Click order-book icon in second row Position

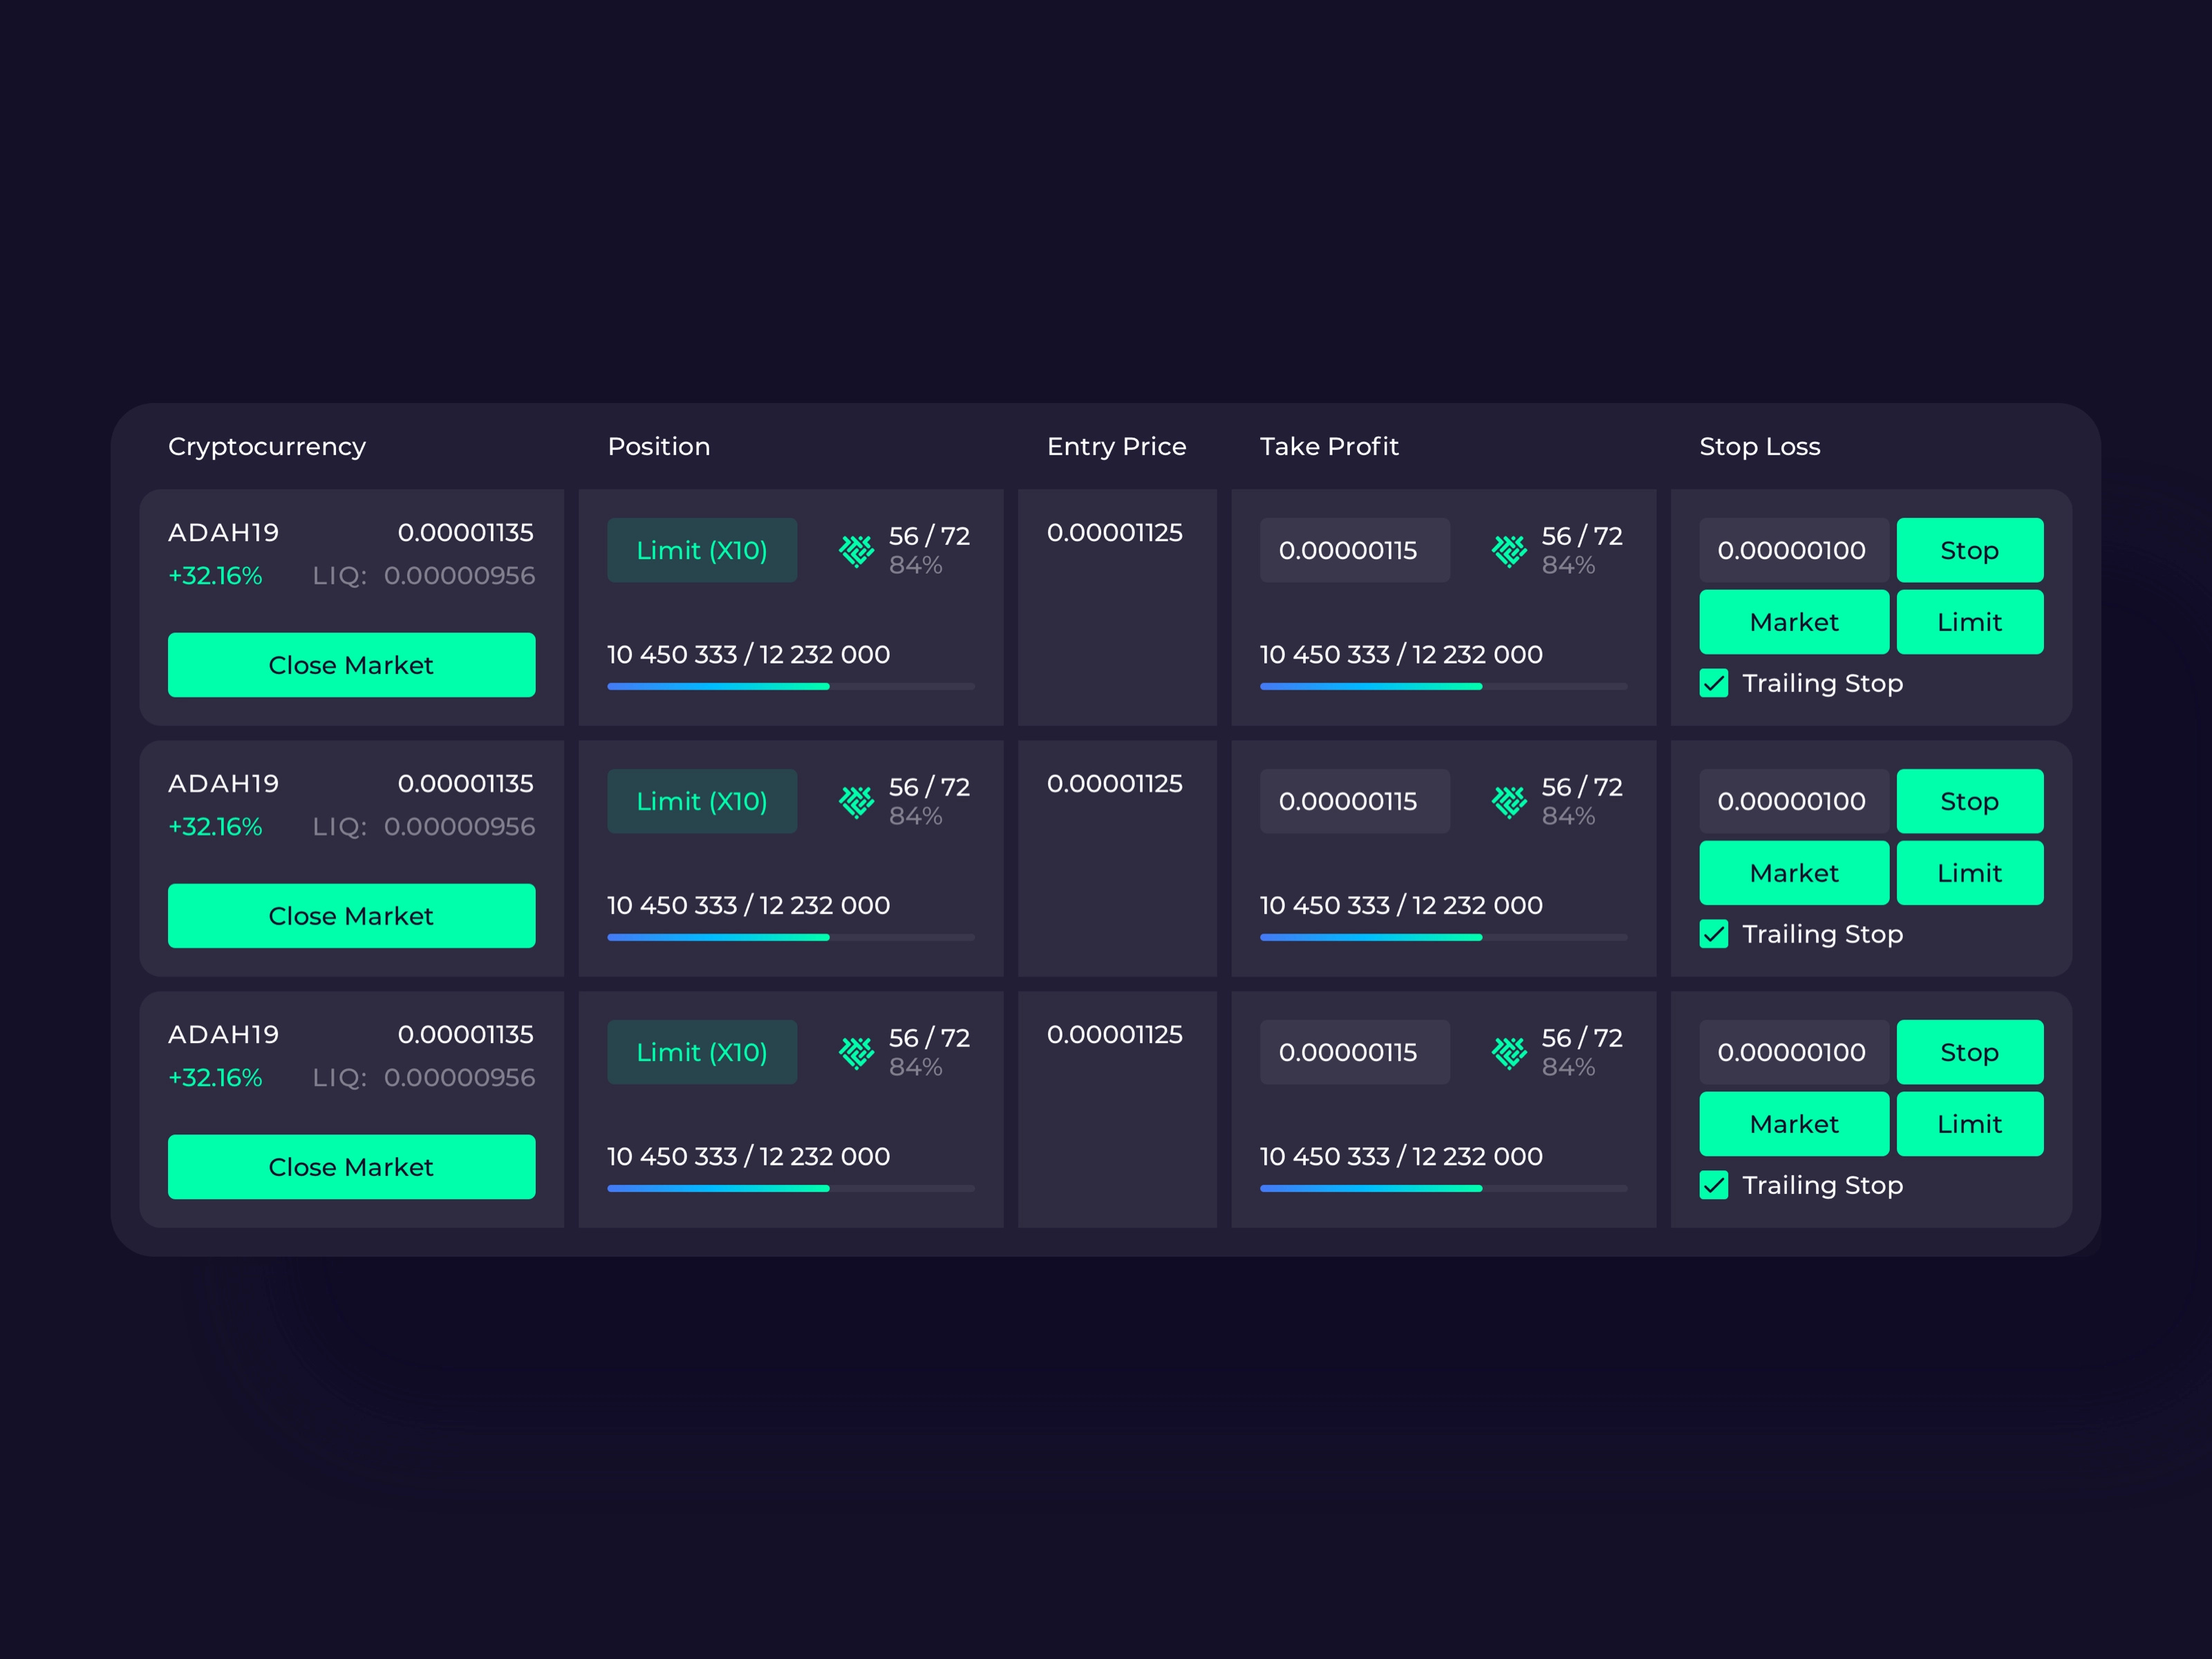(x=856, y=801)
